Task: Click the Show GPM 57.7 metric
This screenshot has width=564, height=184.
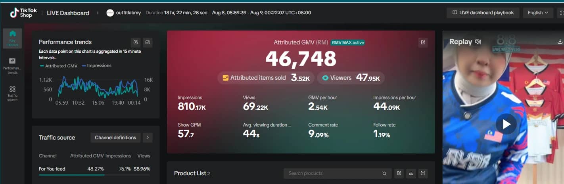Action: pyautogui.click(x=189, y=130)
